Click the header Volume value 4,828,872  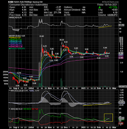(112, 15)
